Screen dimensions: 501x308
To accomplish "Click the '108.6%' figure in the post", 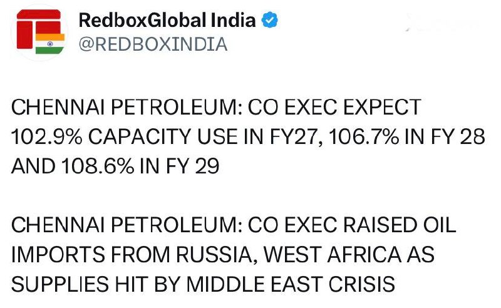I will [98, 166].
